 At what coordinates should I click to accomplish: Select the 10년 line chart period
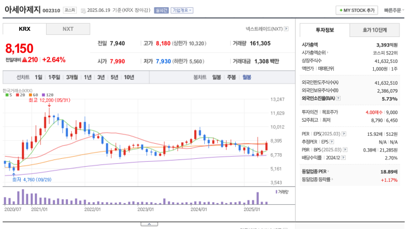click(x=129, y=77)
